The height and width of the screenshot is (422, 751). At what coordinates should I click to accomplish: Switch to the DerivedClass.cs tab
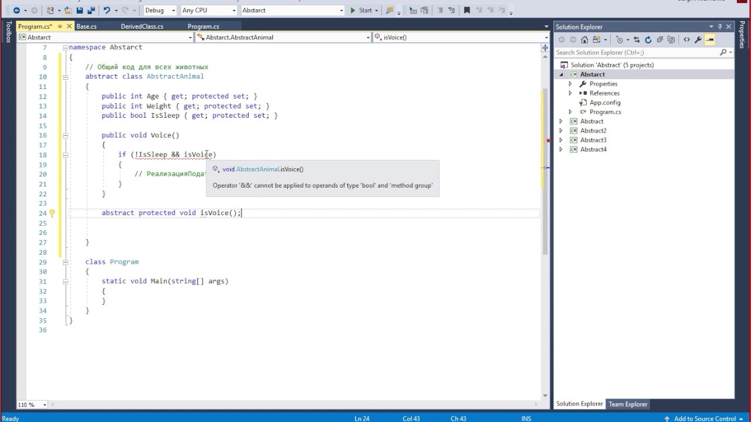[x=142, y=26]
